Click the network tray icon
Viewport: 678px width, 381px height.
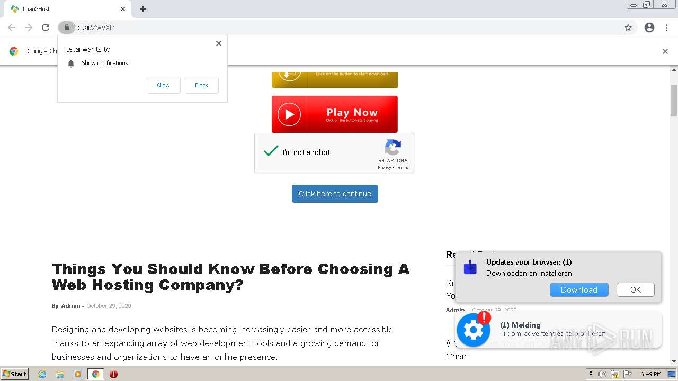click(x=615, y=374)
